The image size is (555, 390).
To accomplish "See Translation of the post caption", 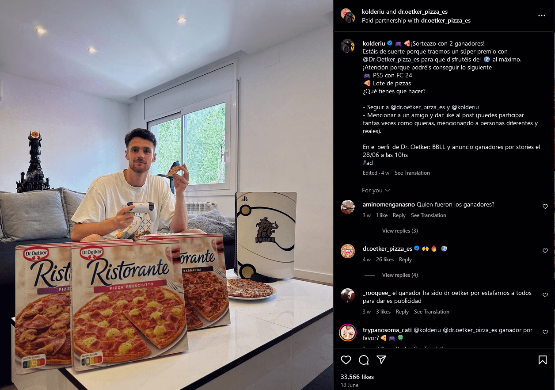I will tap(412, 173).
